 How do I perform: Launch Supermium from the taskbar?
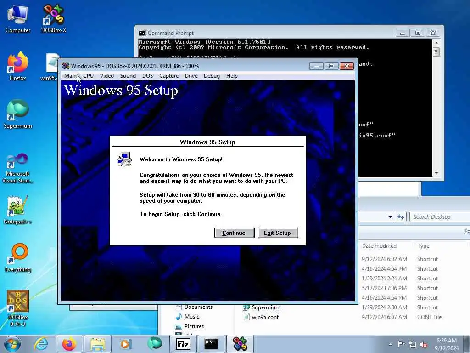coord(154,344)
